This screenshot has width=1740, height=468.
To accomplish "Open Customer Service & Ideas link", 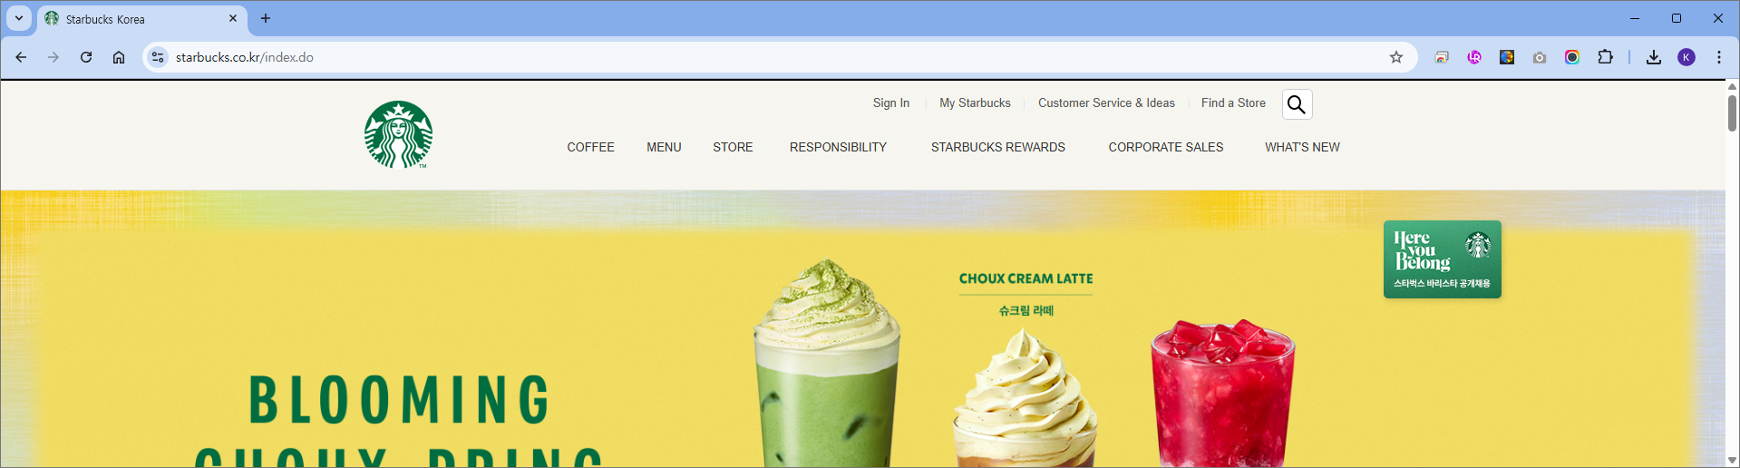I will [x=1106, y=103].
